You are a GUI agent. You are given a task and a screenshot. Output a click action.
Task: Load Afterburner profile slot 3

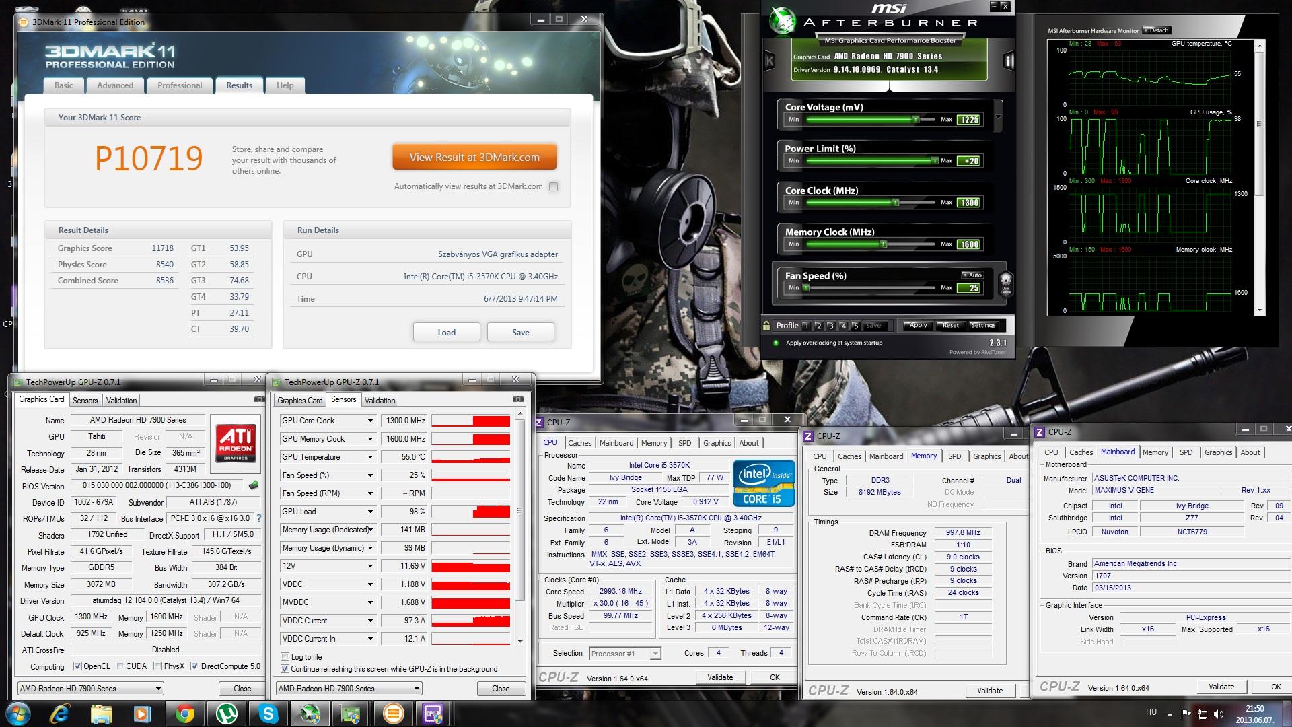[x=830, y=326]
